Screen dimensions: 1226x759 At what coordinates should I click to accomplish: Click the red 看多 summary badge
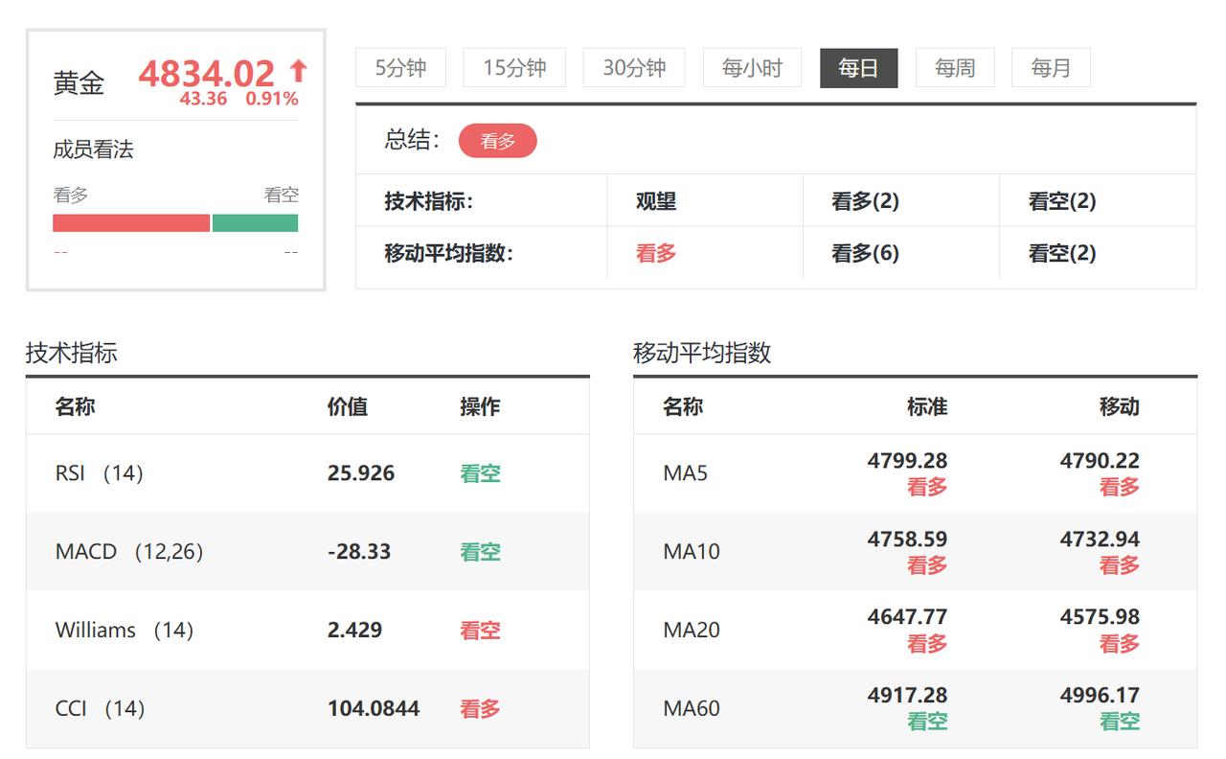pos(498,140)
